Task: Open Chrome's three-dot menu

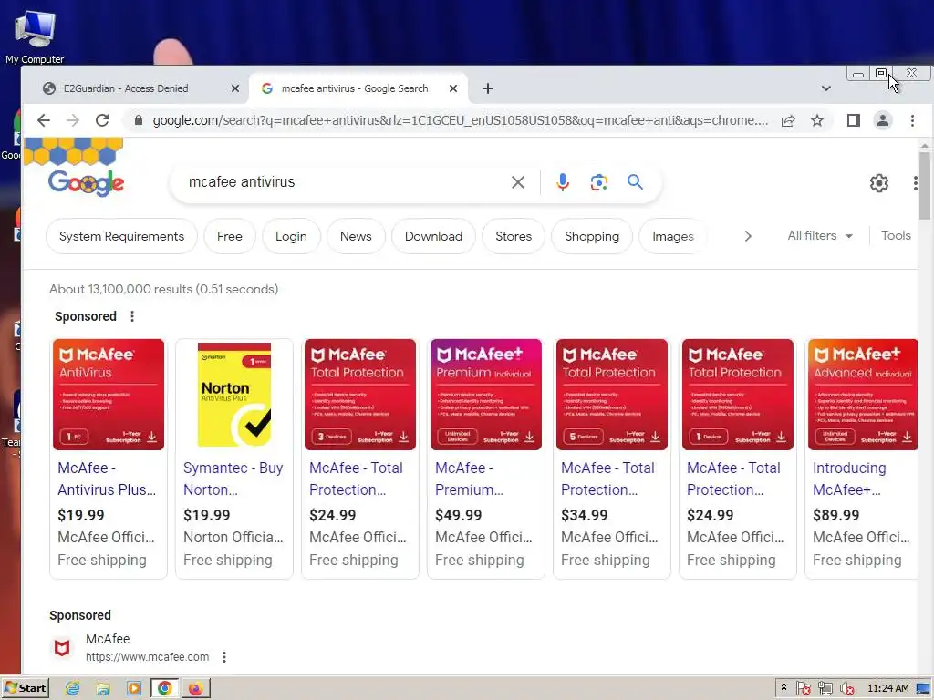Action: coord(912,121)
